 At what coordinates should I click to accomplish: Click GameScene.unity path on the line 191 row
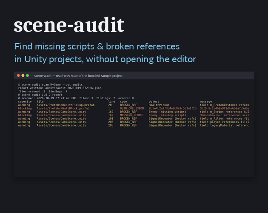[61, 119]
